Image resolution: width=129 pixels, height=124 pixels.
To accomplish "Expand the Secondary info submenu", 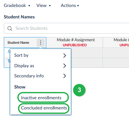I will tap(41, 76).
